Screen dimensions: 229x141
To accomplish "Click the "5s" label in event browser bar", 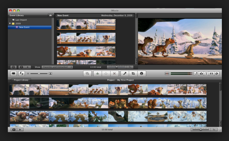I will pos(130,67).
